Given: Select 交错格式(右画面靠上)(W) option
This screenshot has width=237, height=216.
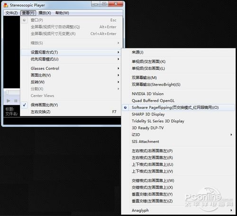Looking at the screenshot, I should click(178, 181).
